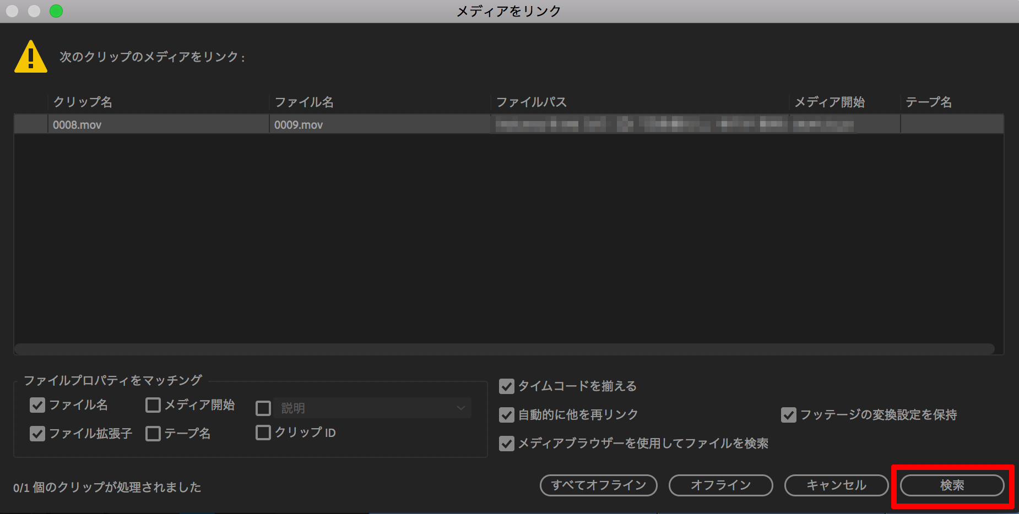Enable the メディア開始 matching checkbox
1019x514 pixels.
coord(153,405)
